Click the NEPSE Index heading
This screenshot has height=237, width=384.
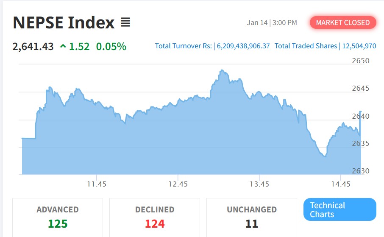click(64, 22)
